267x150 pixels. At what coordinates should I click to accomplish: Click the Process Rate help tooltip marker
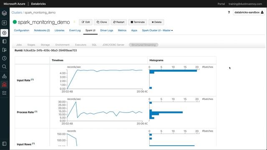coord(36,112)
